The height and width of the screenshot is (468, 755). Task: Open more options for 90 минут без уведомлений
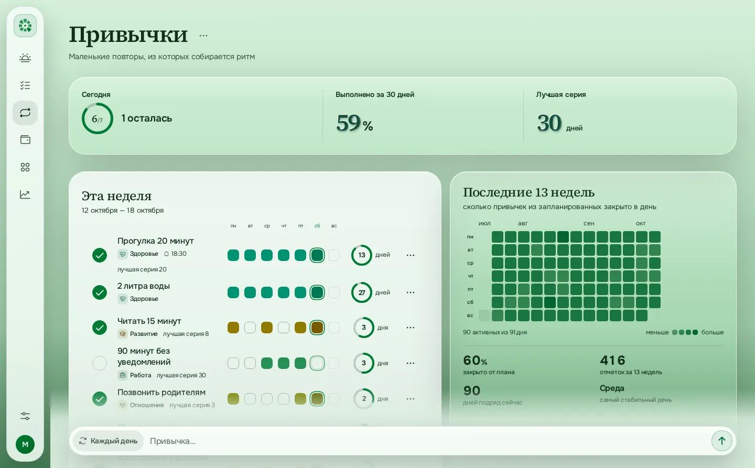[x=411, y=363]
